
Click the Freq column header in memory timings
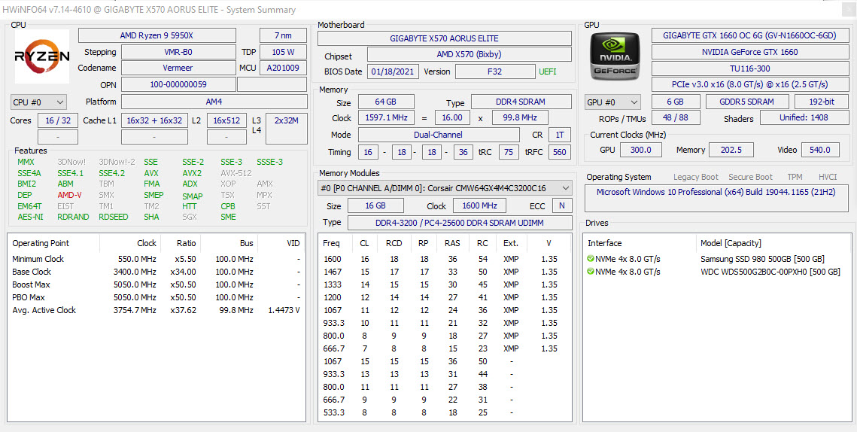tap(331, 243)
